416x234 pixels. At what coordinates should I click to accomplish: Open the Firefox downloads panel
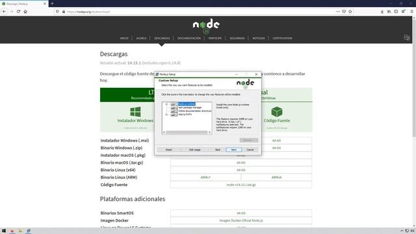coord(382,12)
